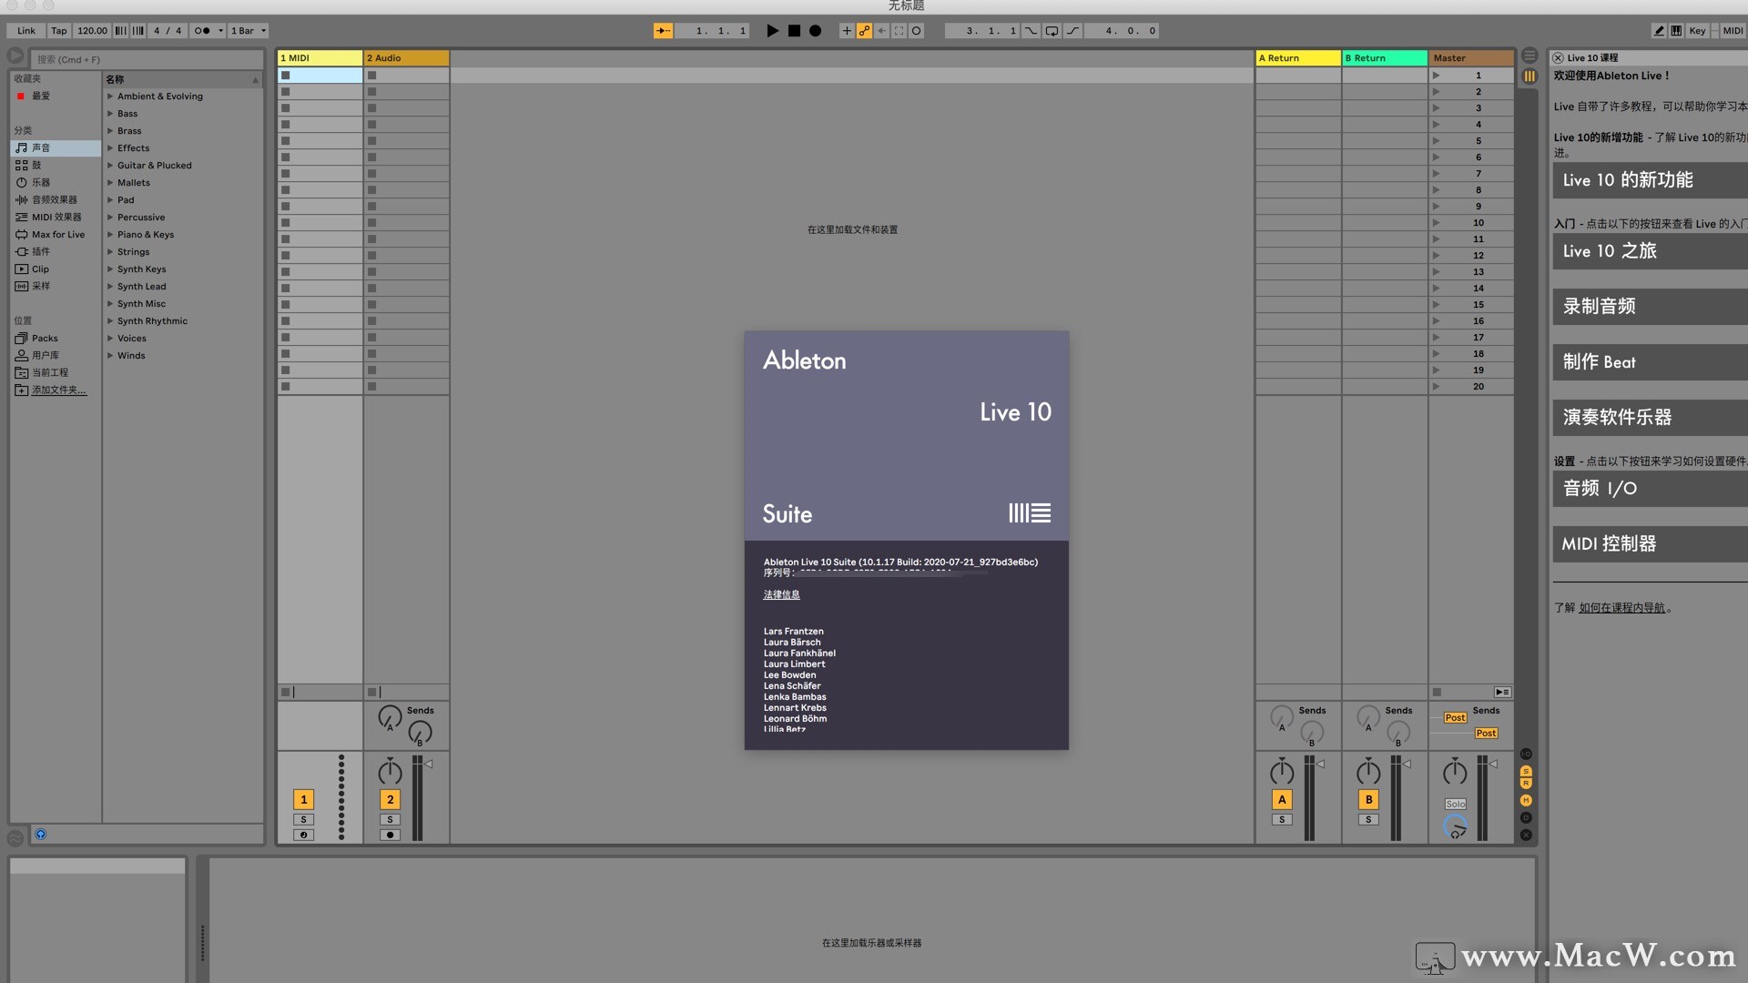Solo track 2 with its S button
Screen dimensions: 1748x983
click(x=390, y=819)
